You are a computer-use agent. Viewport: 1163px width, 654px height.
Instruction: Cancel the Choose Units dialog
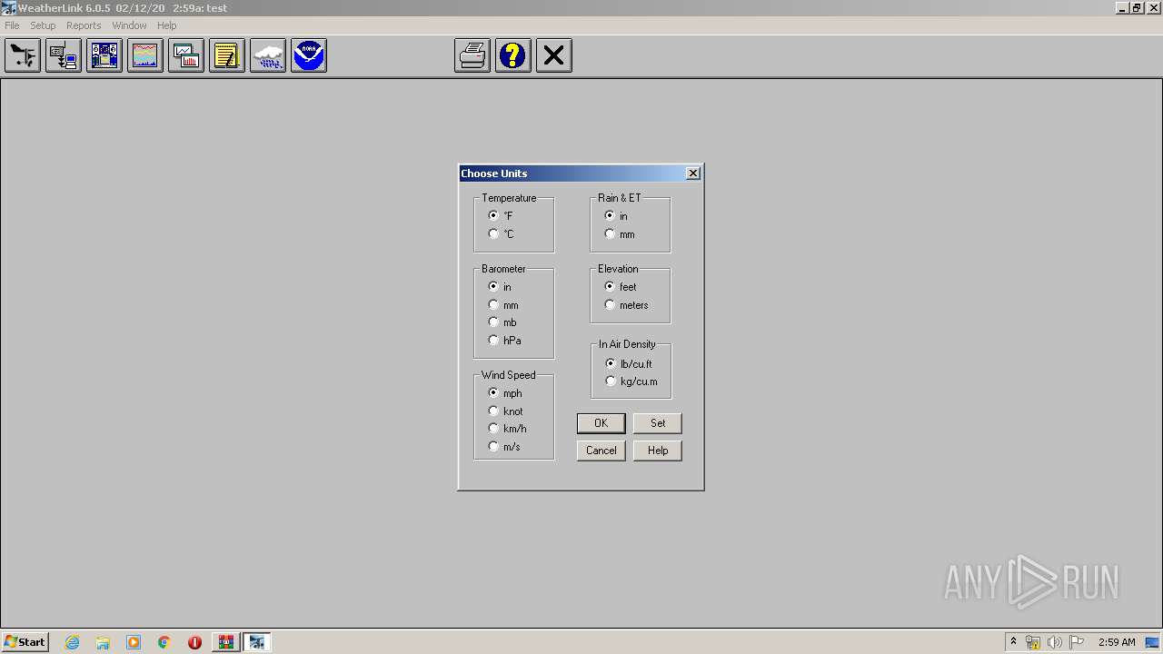tap(601, 451)
